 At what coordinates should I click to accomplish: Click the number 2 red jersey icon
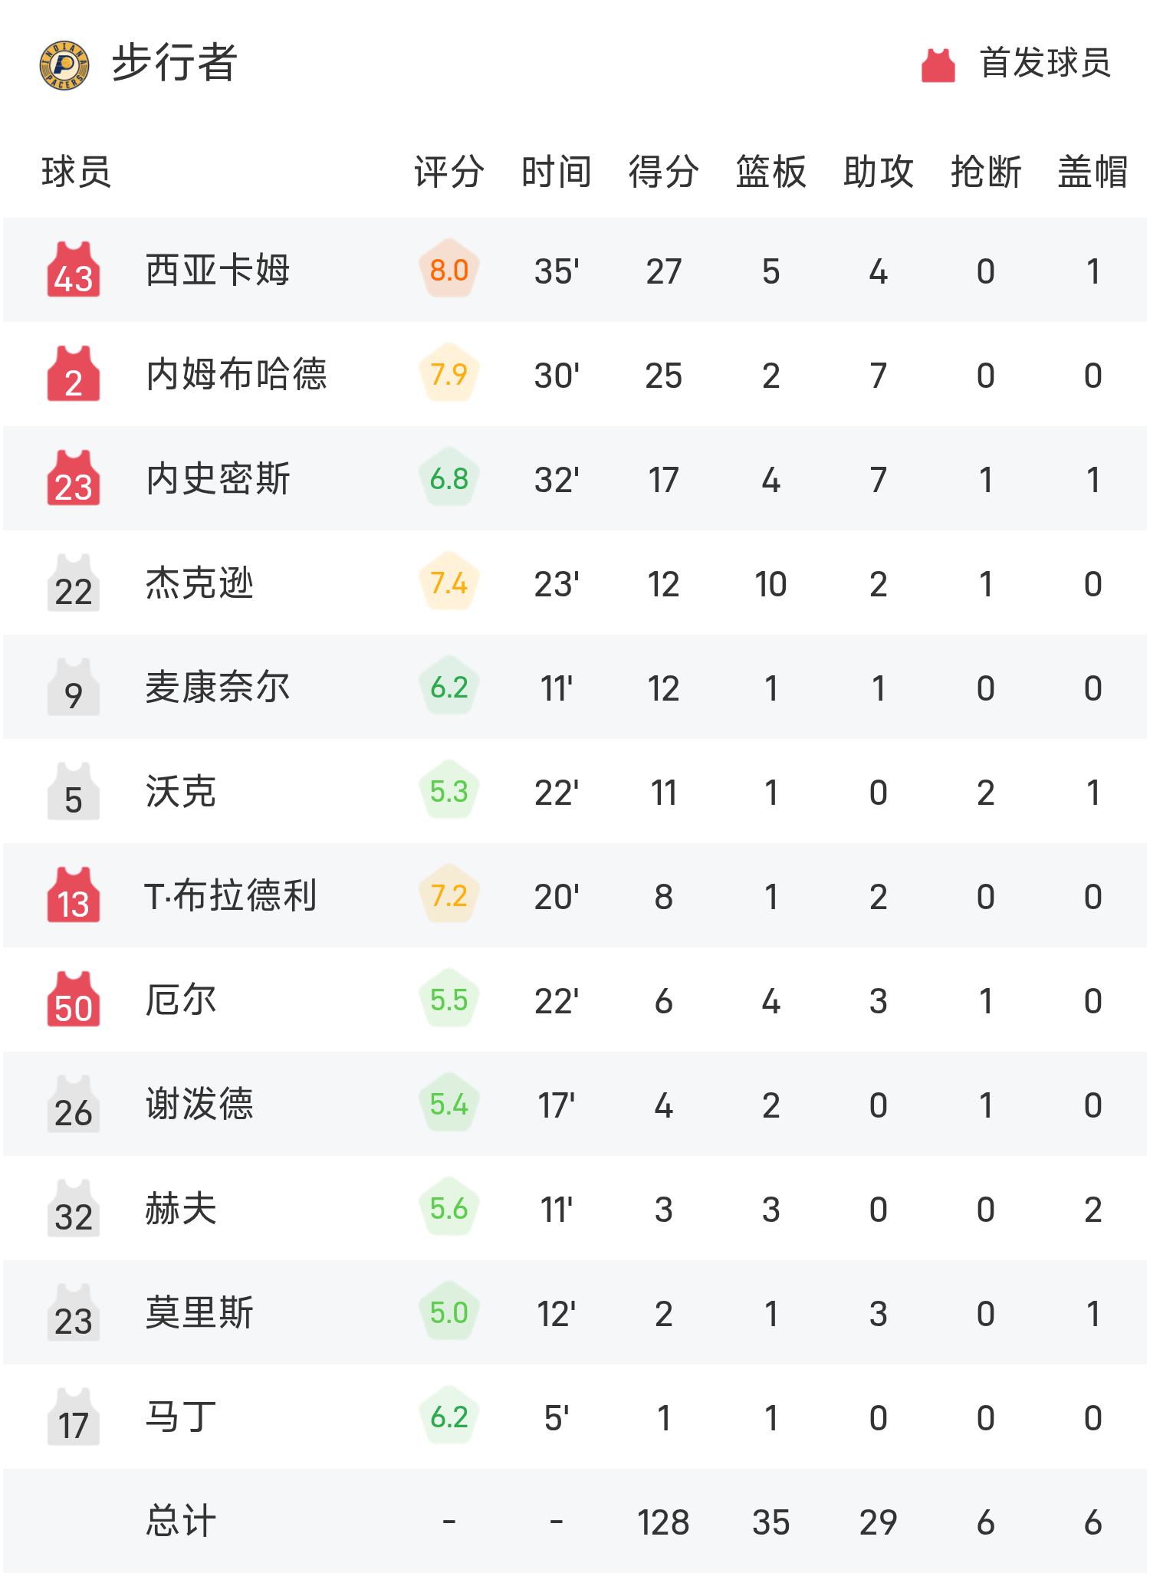coord(74,375)
